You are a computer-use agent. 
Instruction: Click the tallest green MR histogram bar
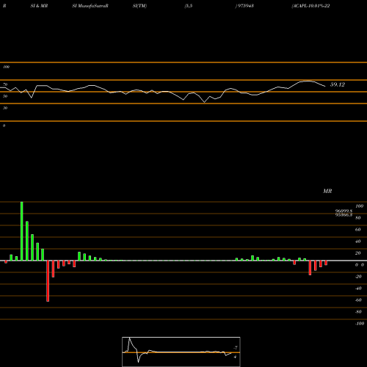click(x=22, y=231)
